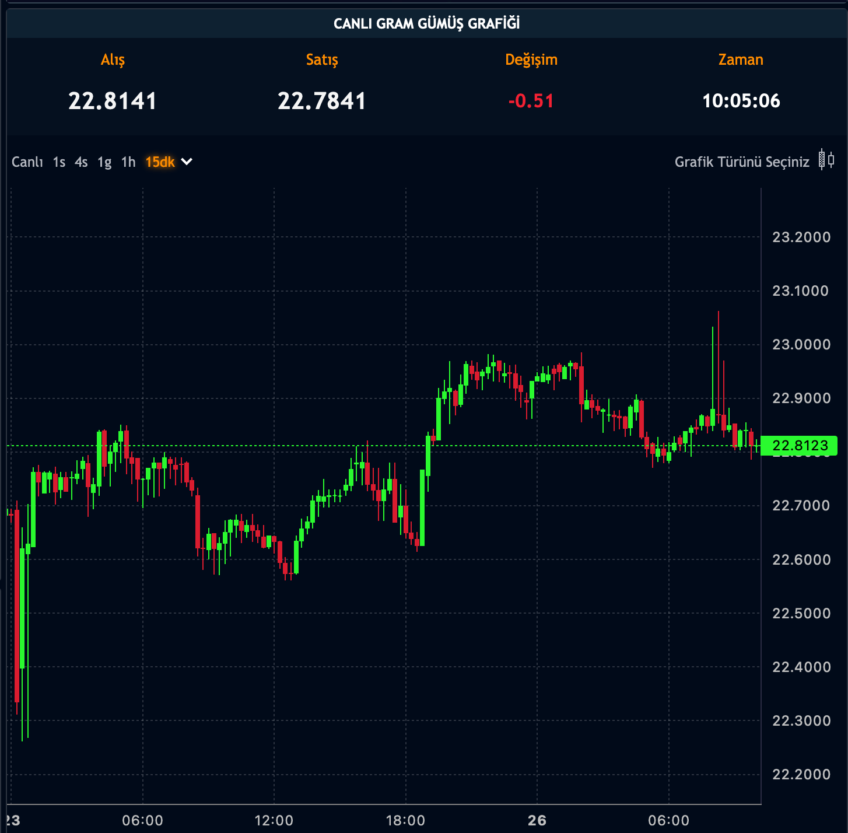Viewport: 848px width, 833px height.
Task: Click the 22.5000 price axis label
Action: click(x=801, y=614)
